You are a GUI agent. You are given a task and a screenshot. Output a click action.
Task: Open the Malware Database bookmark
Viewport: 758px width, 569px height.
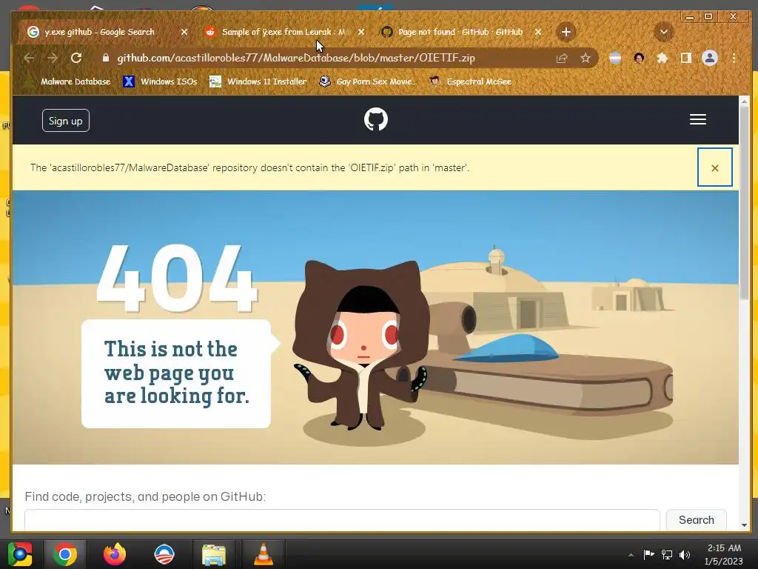click(67, 81)
